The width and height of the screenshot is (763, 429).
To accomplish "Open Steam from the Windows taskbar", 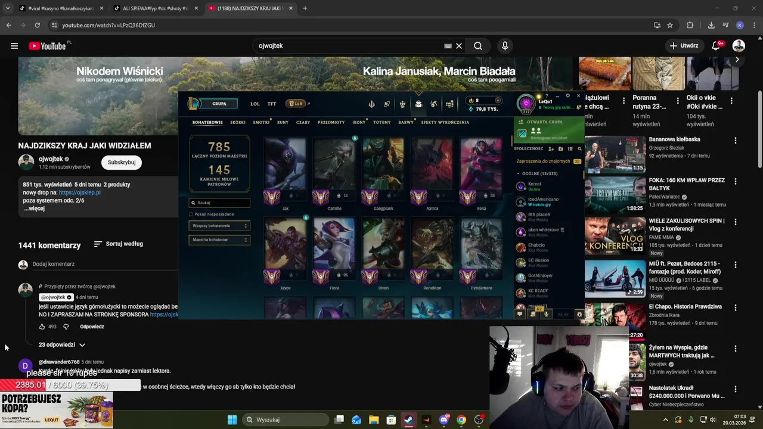I will [x=408, y=419].
